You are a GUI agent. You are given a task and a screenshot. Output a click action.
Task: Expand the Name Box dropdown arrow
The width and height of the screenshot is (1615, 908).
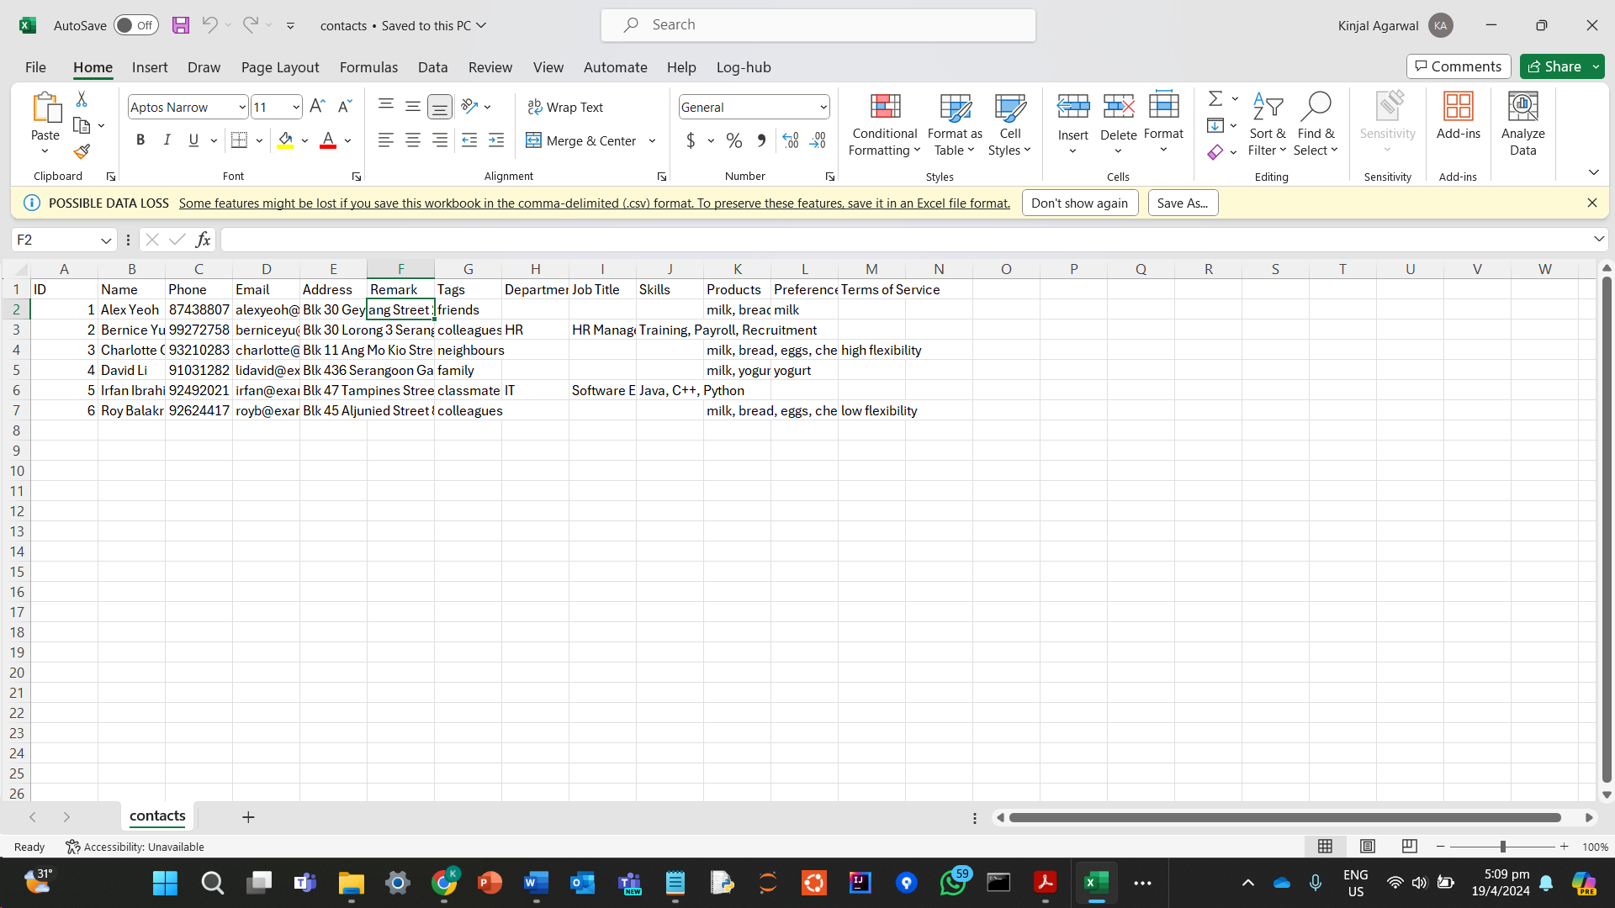pos(106,240)
